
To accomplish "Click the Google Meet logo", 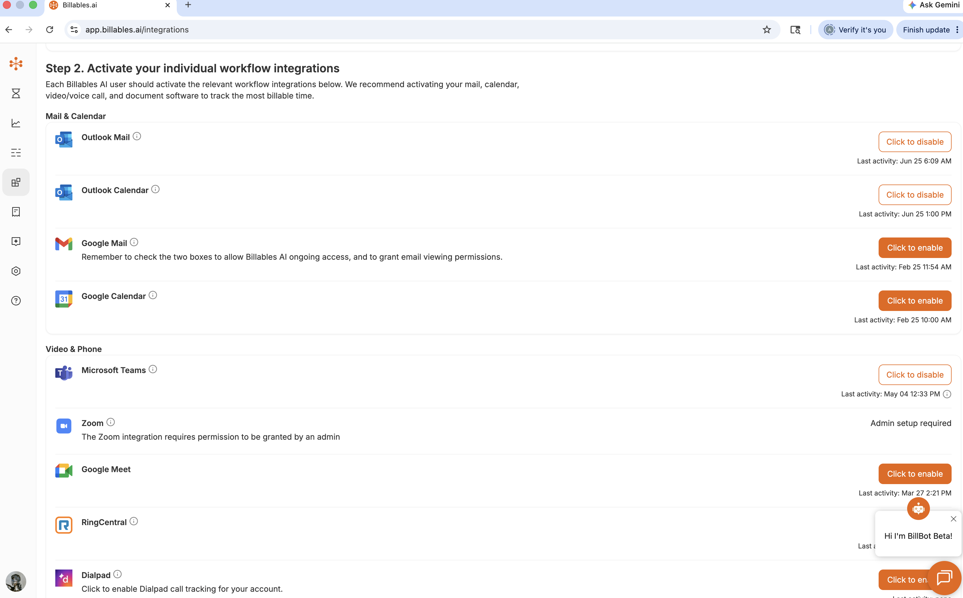I will click(x=64, y=471).
